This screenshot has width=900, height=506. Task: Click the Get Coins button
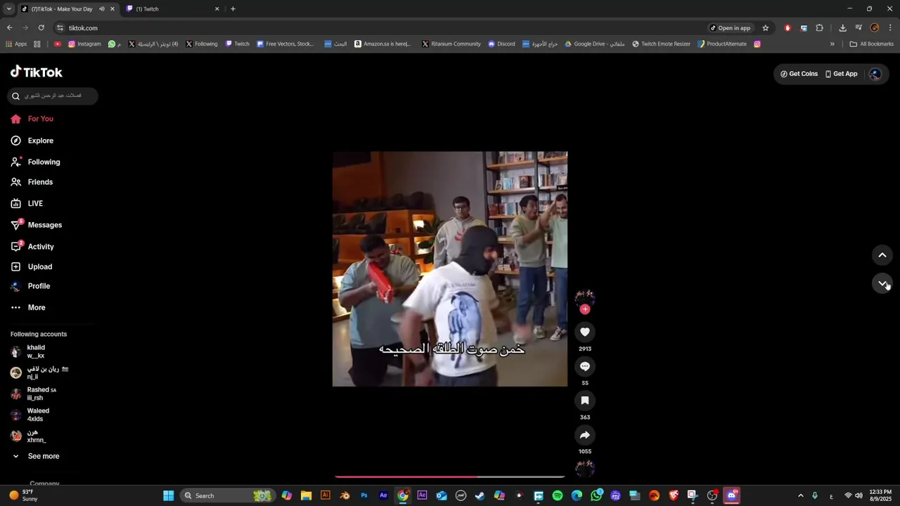pos(799,74)
